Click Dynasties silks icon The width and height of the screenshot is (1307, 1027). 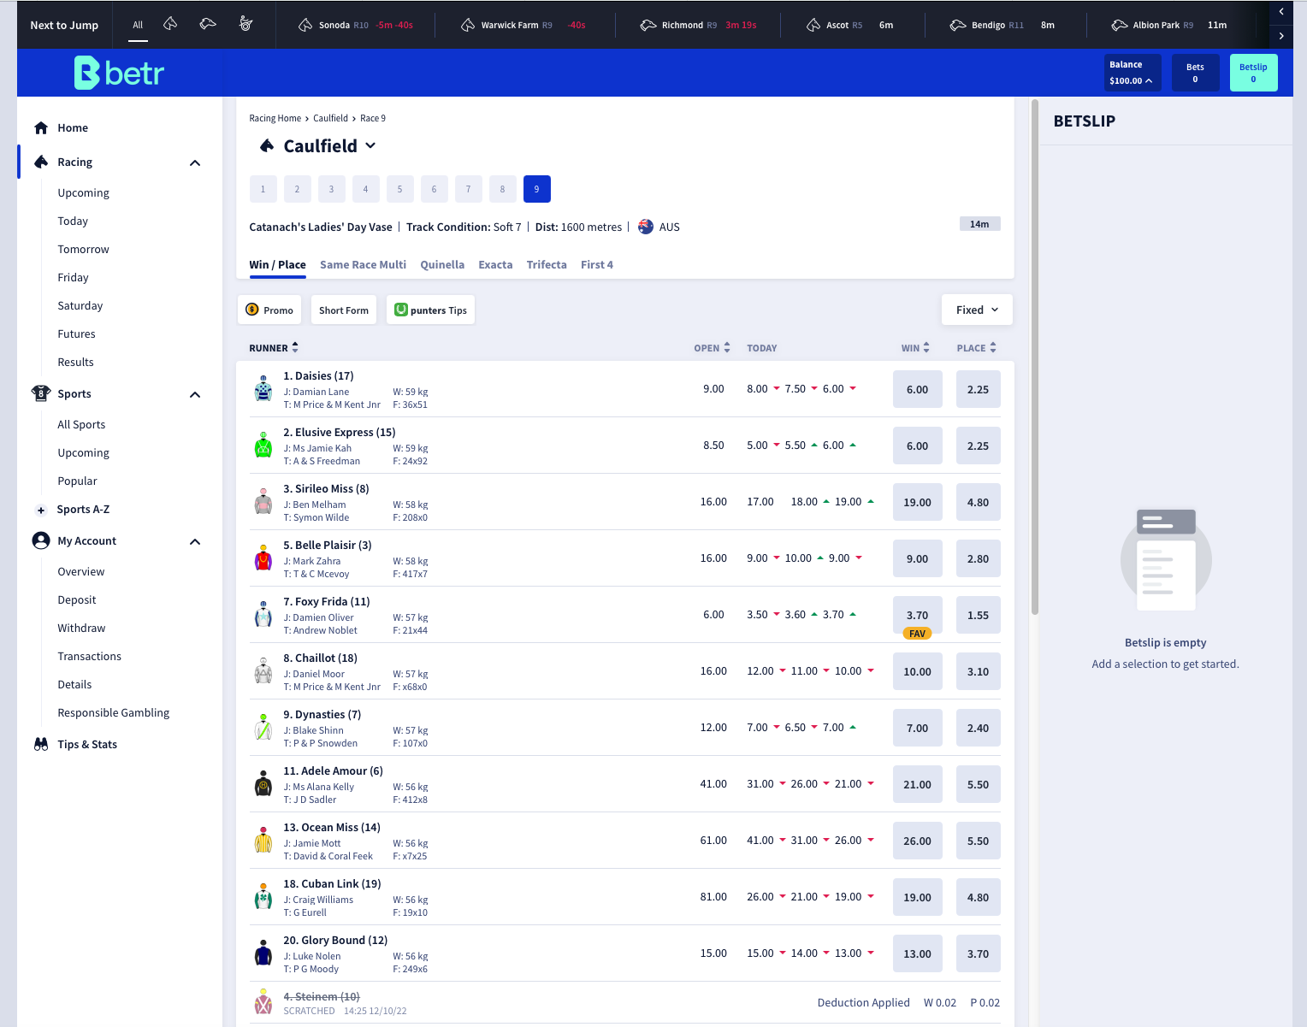263,728
